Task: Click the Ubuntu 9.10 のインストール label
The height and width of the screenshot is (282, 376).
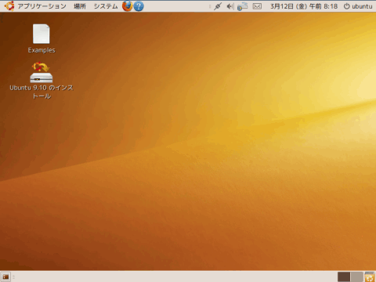Action: 42,92
